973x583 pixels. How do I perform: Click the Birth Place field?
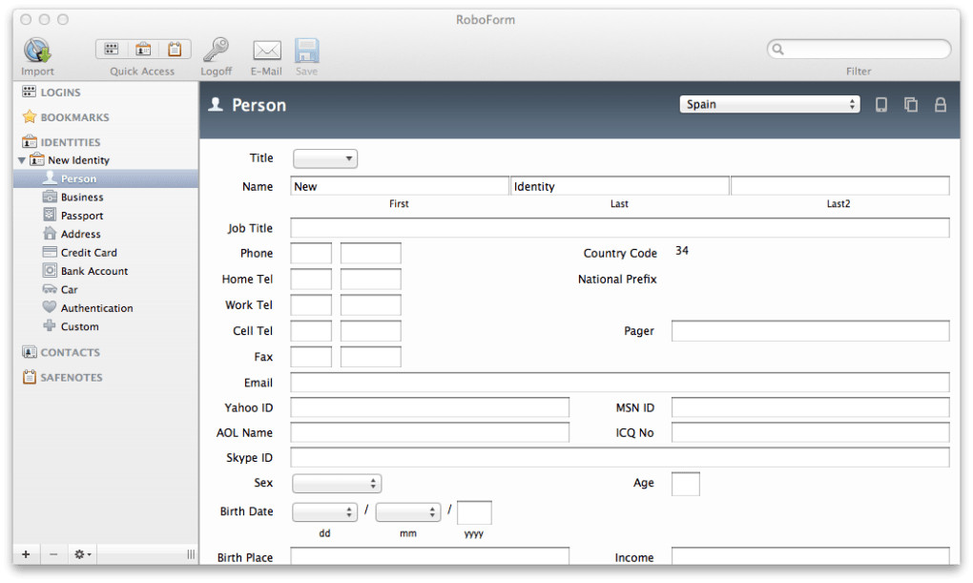coord(429,556)
